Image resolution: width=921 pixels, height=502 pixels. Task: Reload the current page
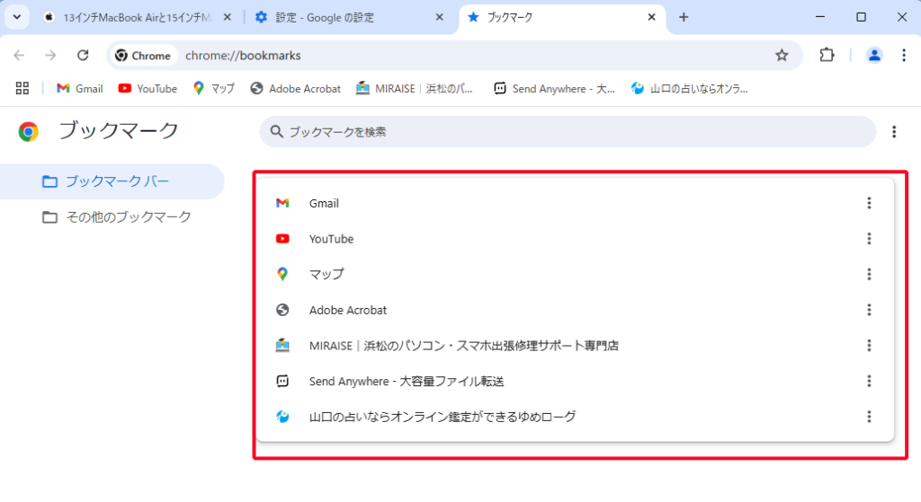point(83,55)
